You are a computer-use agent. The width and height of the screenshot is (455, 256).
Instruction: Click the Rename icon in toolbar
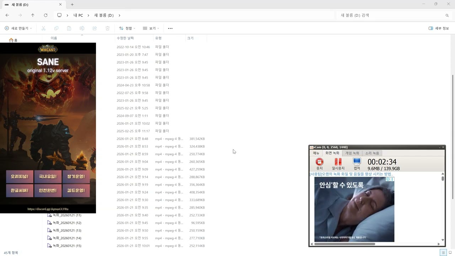coord(82,28)
